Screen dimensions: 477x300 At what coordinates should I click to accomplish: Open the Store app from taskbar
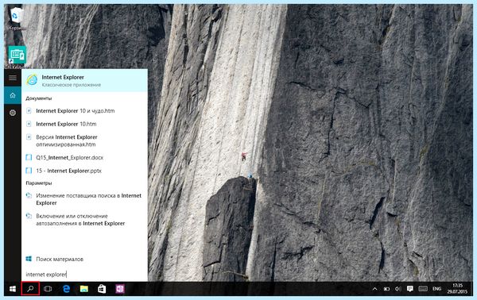102,289
